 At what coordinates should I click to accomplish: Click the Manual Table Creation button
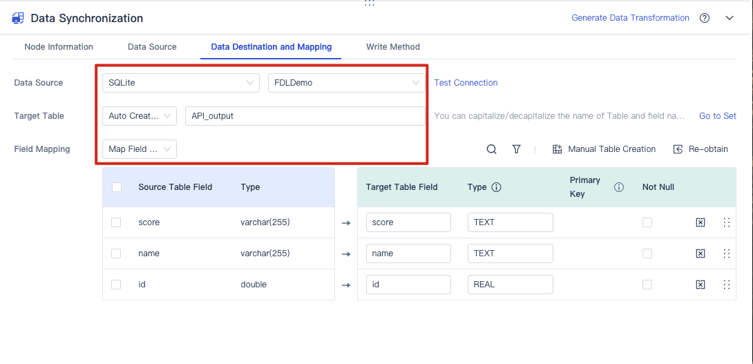pyautogui.click(x=604, y=149)
